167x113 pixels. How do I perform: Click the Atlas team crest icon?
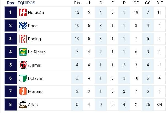coord(23,104)
